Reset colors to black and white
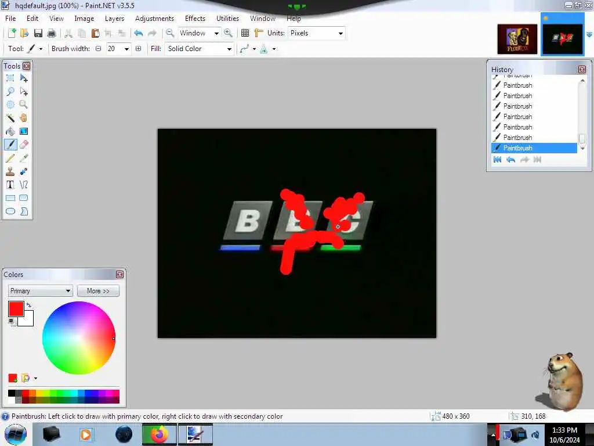Image resolution: width=594 pixels, height=446 pixels. tap(12, 322)
